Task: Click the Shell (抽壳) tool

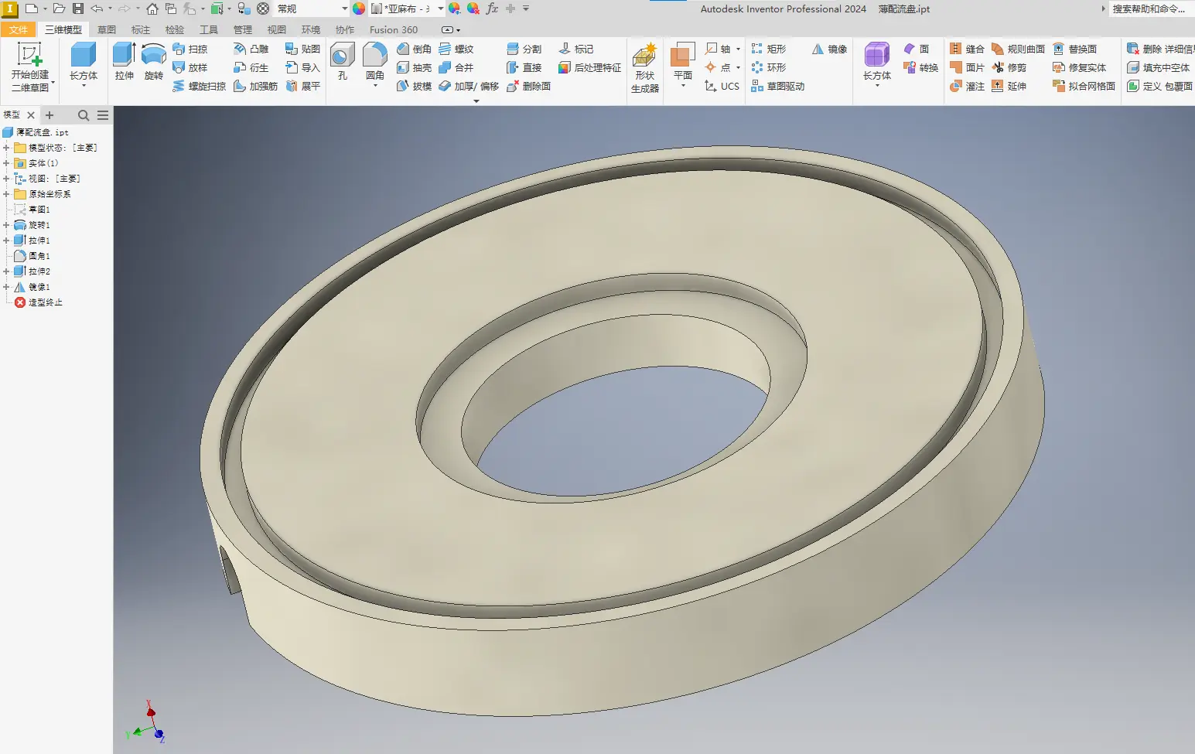Action: coord(414,67)
